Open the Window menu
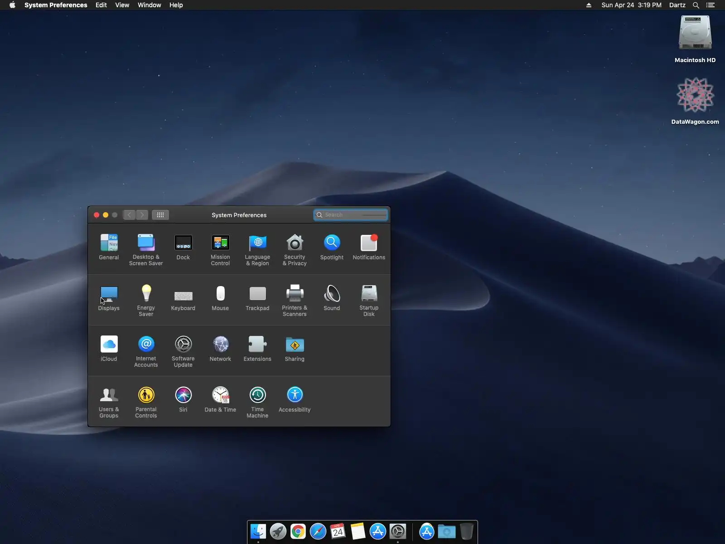Viewport: 725px width, 544px height. tap(150, 5)
